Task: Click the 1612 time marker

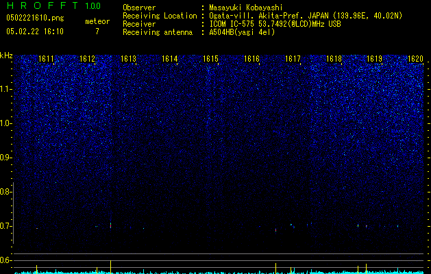Action: point(87,59)
